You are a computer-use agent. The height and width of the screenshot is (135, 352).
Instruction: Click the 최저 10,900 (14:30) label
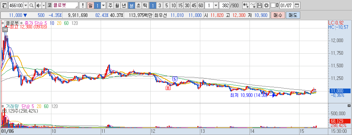click(x=248, y=95)
